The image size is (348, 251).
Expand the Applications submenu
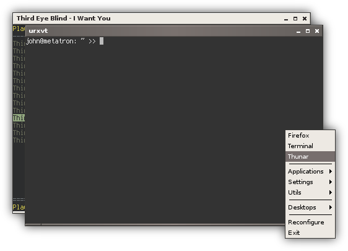tap(310, 172)
